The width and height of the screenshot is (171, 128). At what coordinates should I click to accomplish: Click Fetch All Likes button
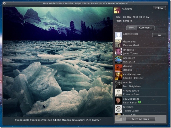tap(140, 119)
